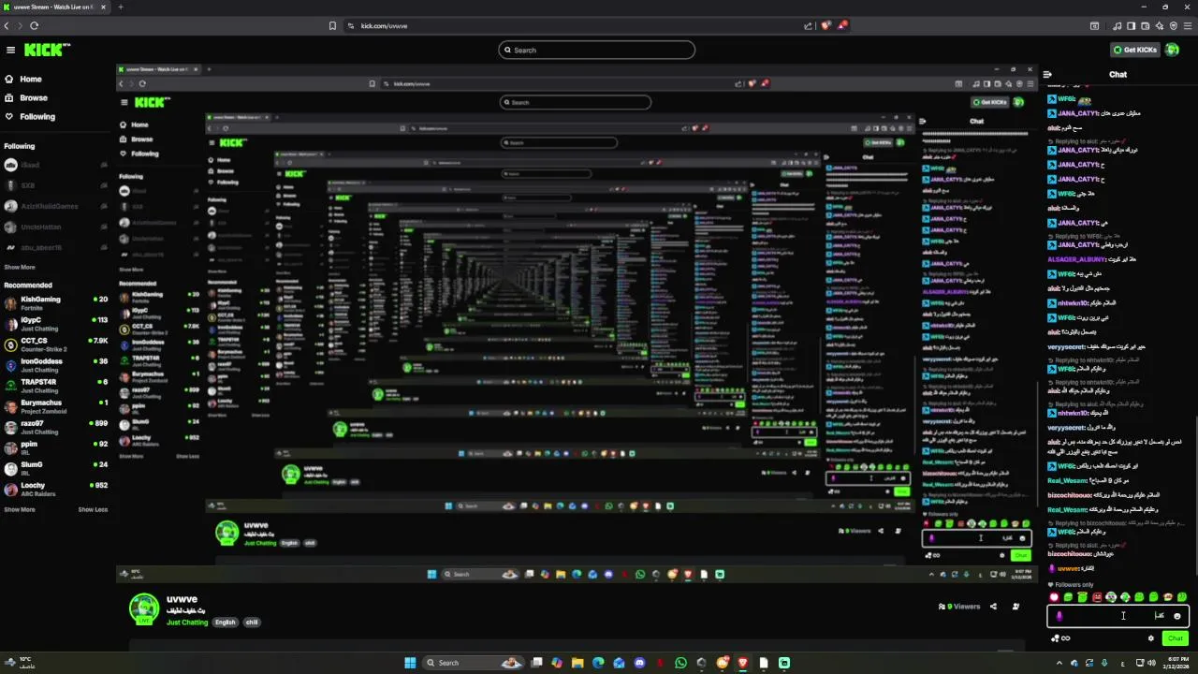This screenshot has width=1198, height=674.
Task: Go to Home in the sidebar
Action: [x=31, y=80]
